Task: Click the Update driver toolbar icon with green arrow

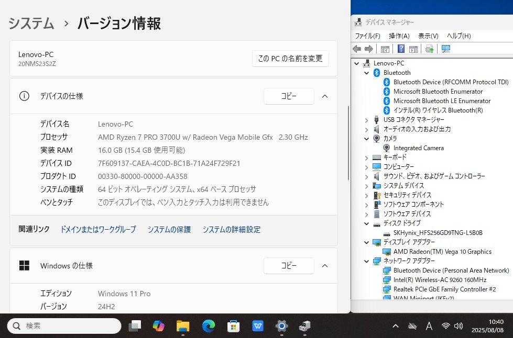Action: point(429,49)
